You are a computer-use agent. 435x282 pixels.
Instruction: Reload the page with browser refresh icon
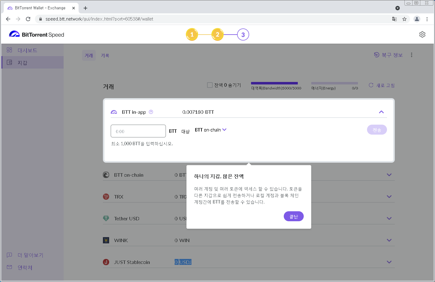28,19
